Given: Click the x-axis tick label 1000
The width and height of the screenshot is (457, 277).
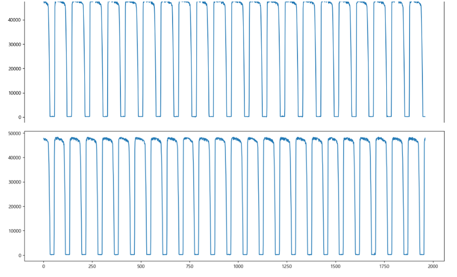Looking at the screenshot, I should click(x=238, y=266).
